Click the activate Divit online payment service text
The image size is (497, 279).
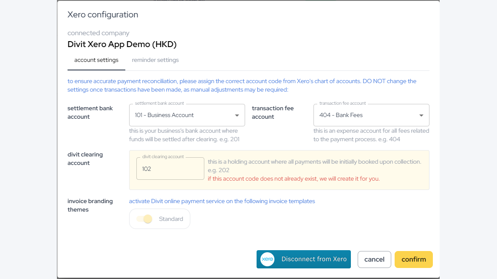click(222, 201)
